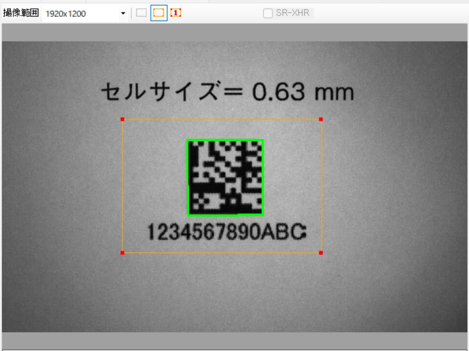This screenshot has height=351, width=469.
Task: Click the bottom-left red region handle
Action: (122, 253)
